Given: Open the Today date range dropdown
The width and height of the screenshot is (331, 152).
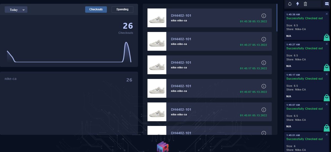Looking at the screenshot, I should [x=16, y=10].
